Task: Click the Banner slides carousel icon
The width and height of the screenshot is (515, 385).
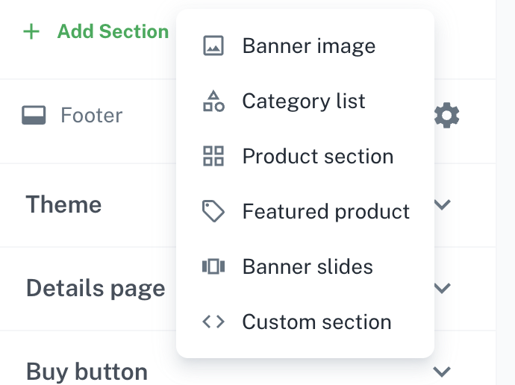Action: click(x=213, y=267)
